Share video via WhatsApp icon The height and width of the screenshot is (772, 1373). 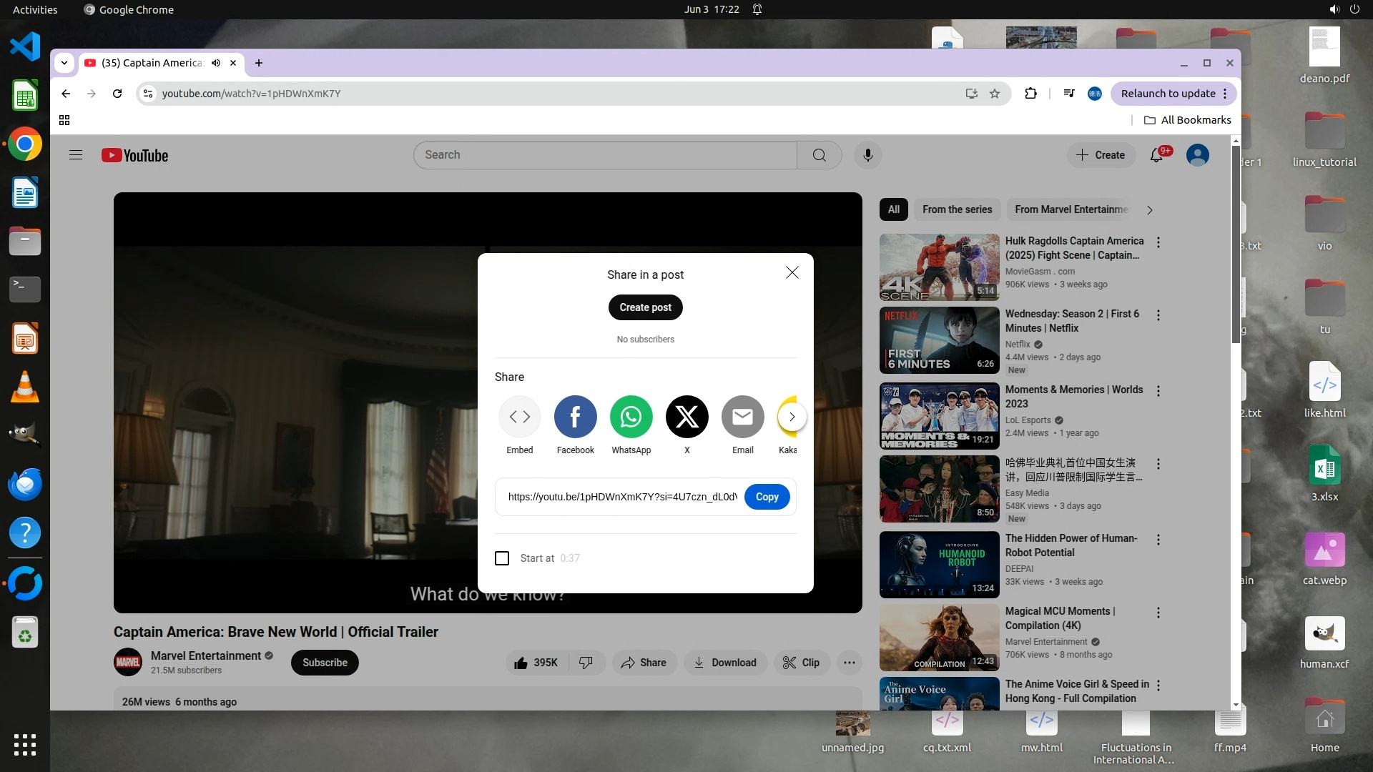click(x=631, y=417)
